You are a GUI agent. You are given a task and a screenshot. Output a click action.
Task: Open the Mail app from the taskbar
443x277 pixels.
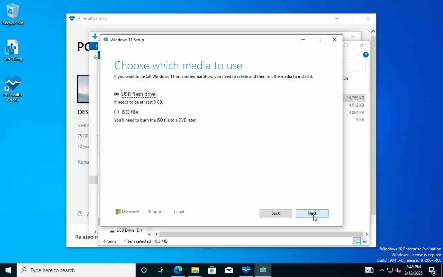coord(229,270)
